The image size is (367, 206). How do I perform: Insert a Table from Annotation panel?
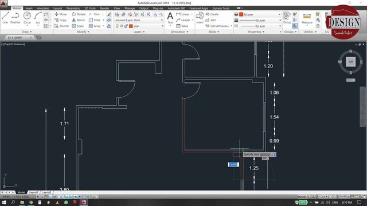182,26
